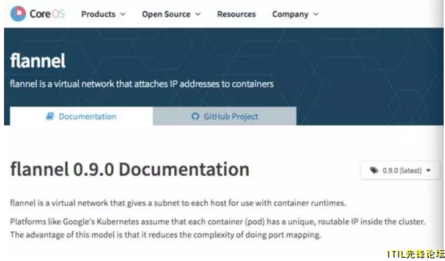Click the flannel banner heading
The width and height of the screenshot is (445, 261).
coord(38,61)
